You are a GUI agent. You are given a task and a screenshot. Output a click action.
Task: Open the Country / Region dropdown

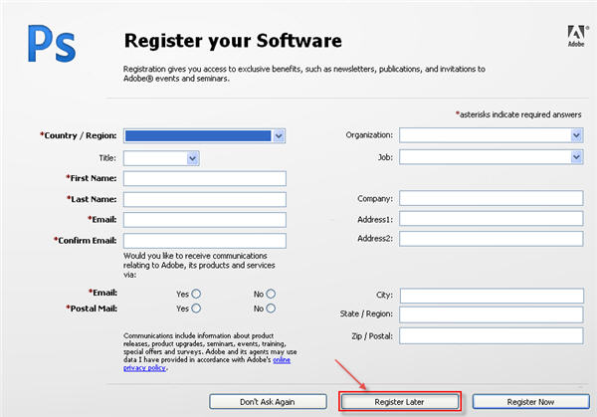204,136
